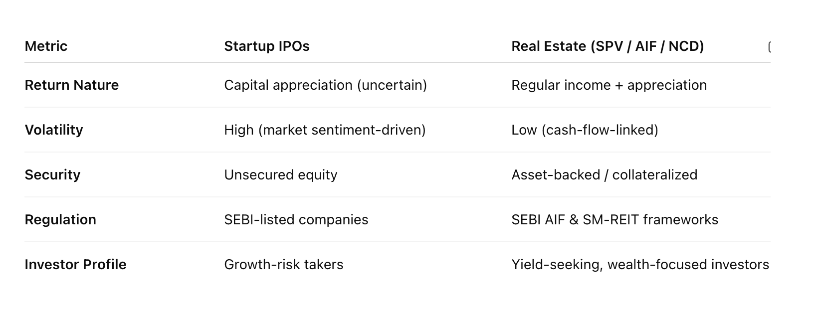This screenshot has height=331, width=818.
Task: Click the Startup IPOs column header
Action: tap(267, 46)
